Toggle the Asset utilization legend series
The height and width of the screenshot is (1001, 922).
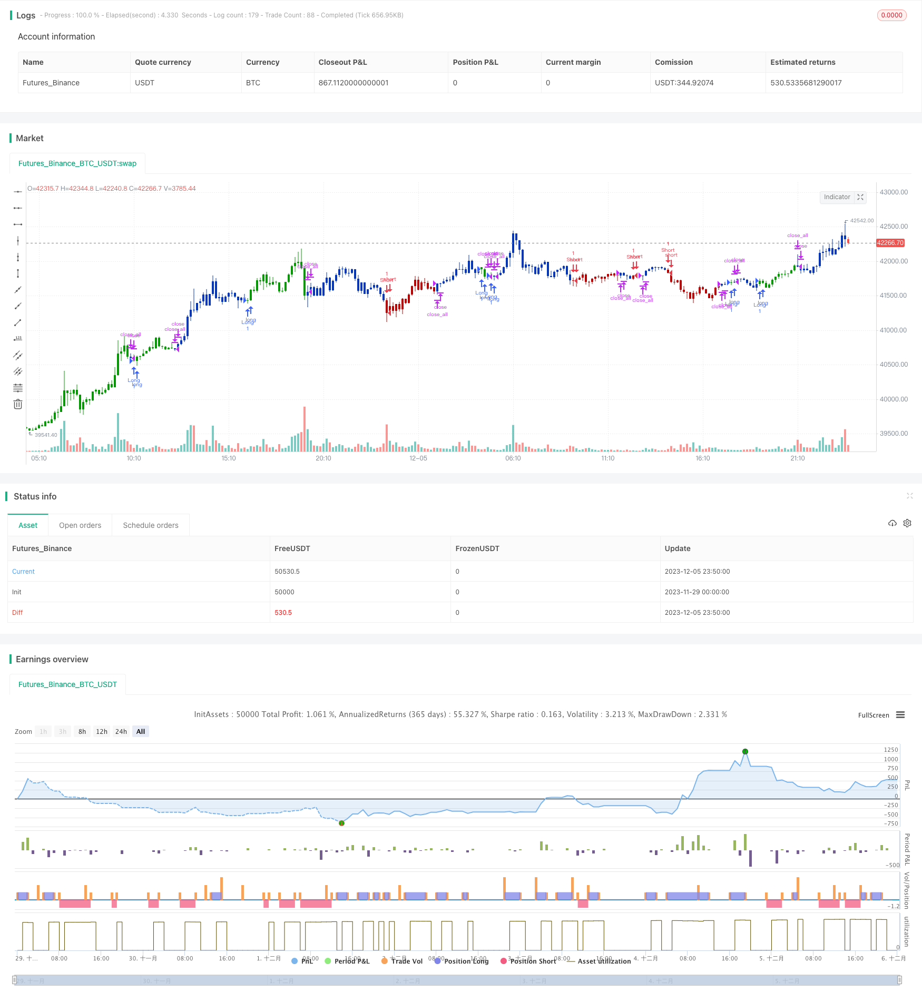[x=599, y=961]
